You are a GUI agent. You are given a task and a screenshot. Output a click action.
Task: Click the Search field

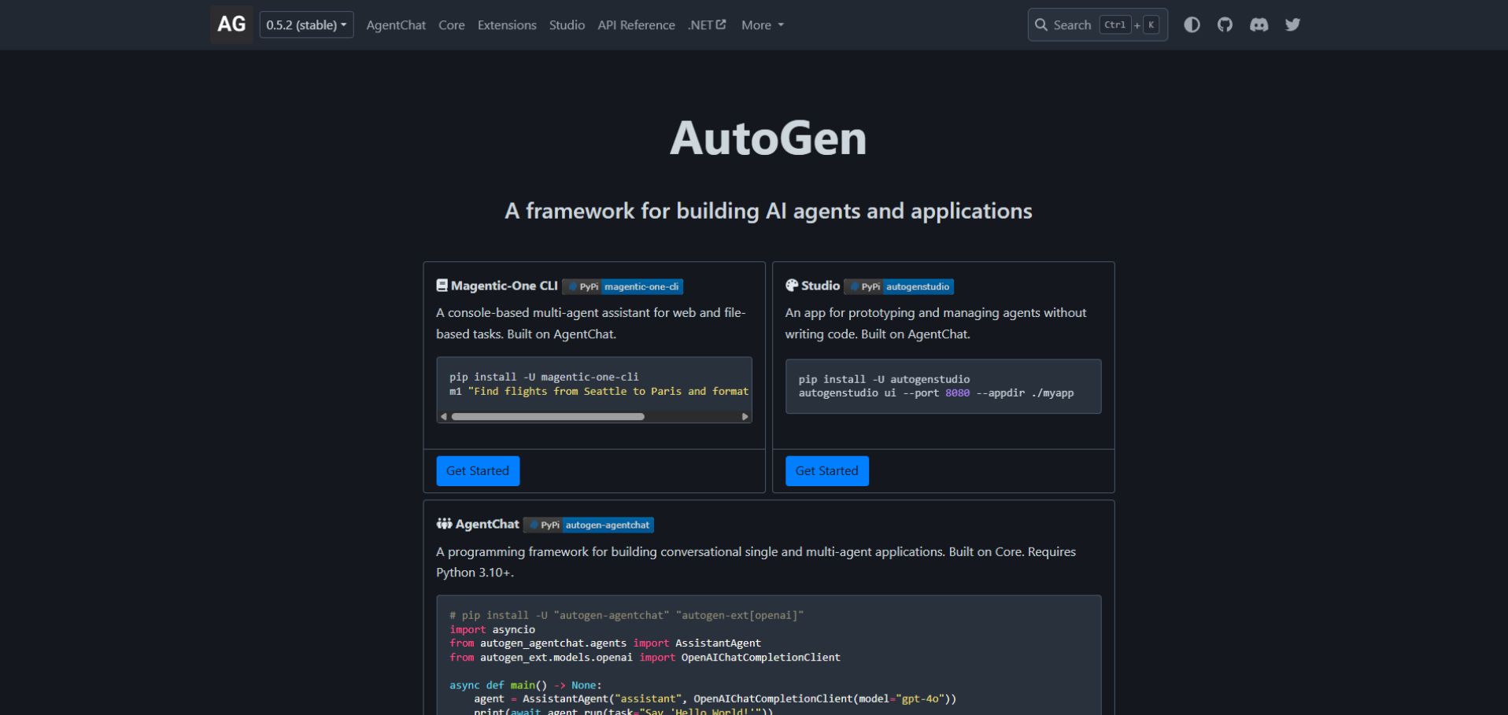point(1097,24)
